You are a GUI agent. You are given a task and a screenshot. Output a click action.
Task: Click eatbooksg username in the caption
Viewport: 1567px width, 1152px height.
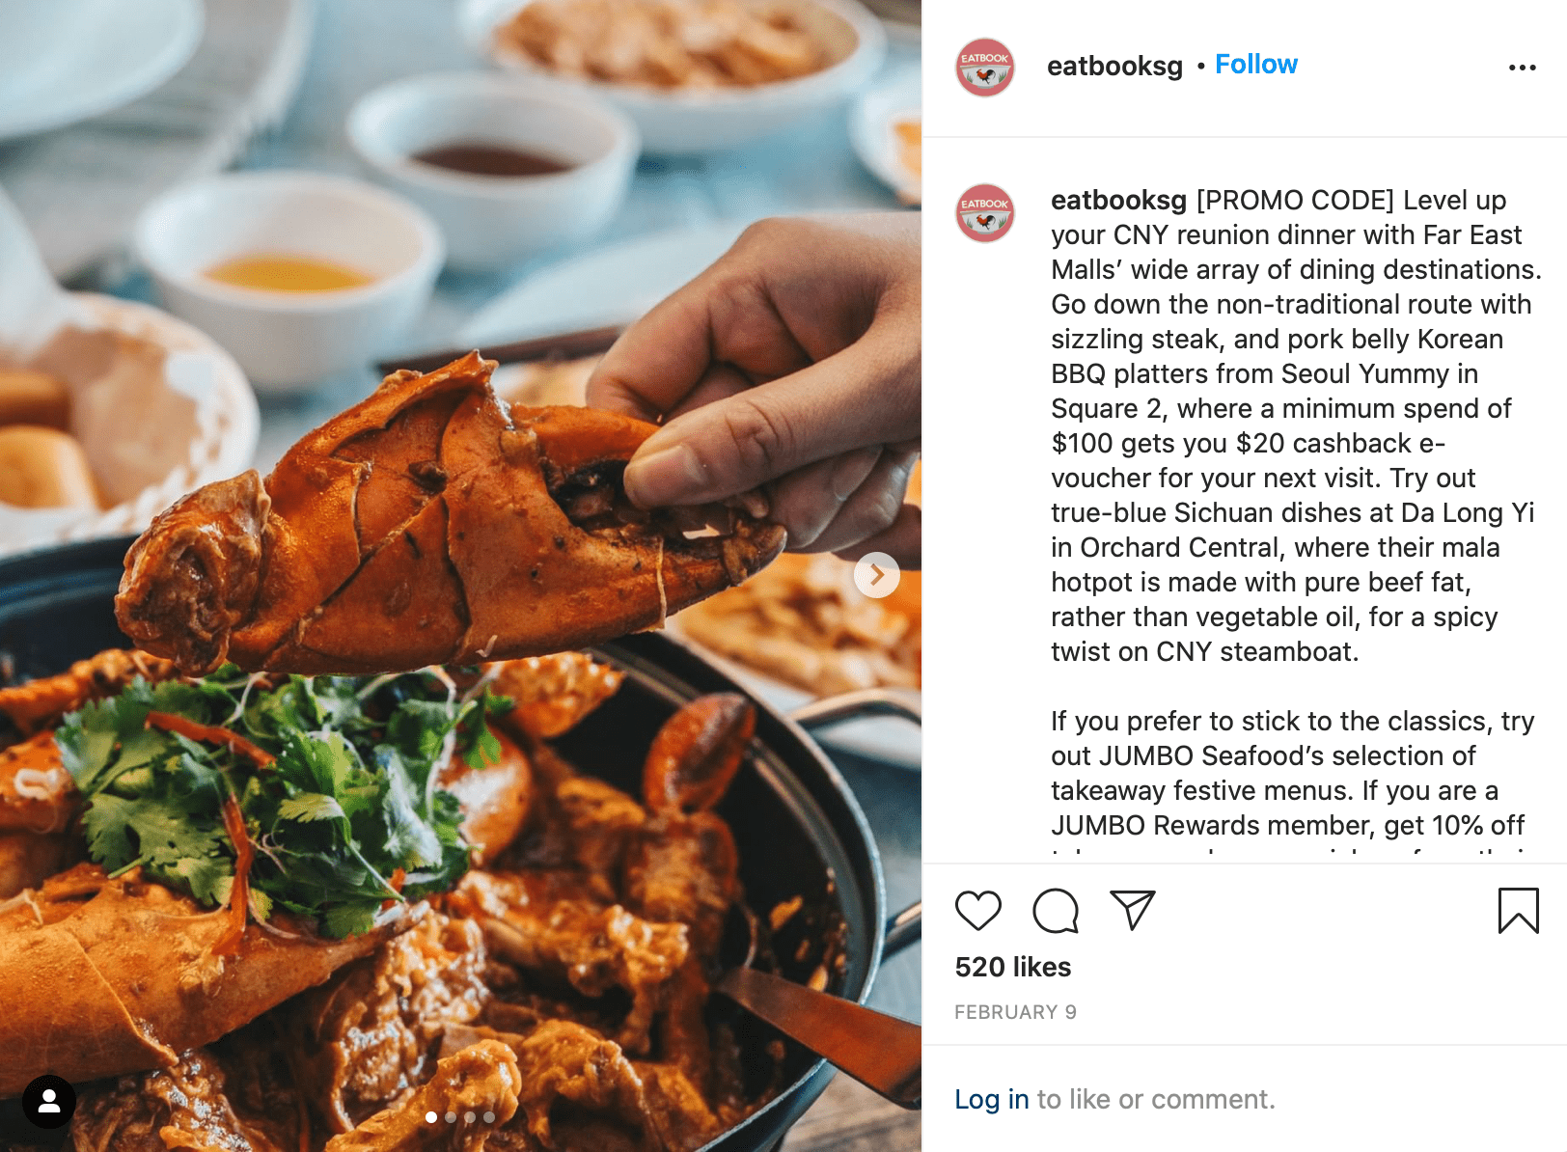[x=1118, y=200]
